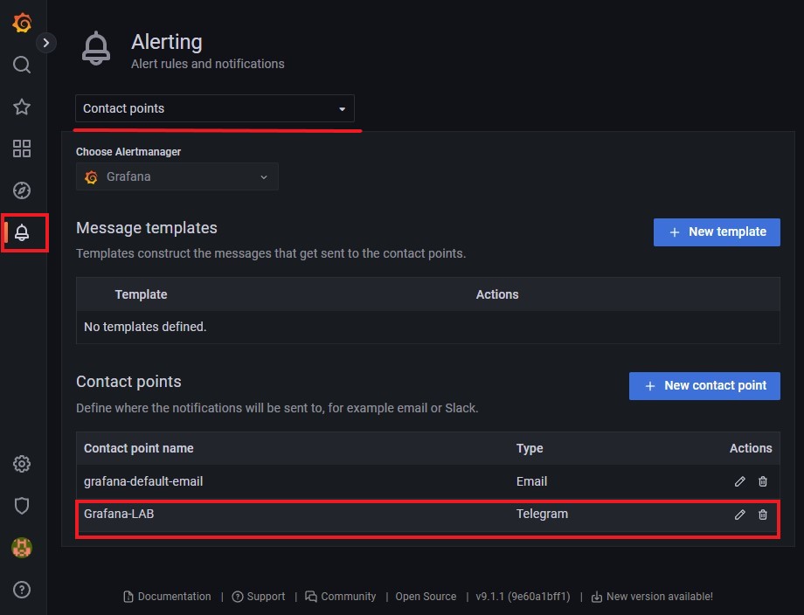Edit the Grafana-LAB contact point
Viewport: 804px width, 615px height.
point(739,515)
